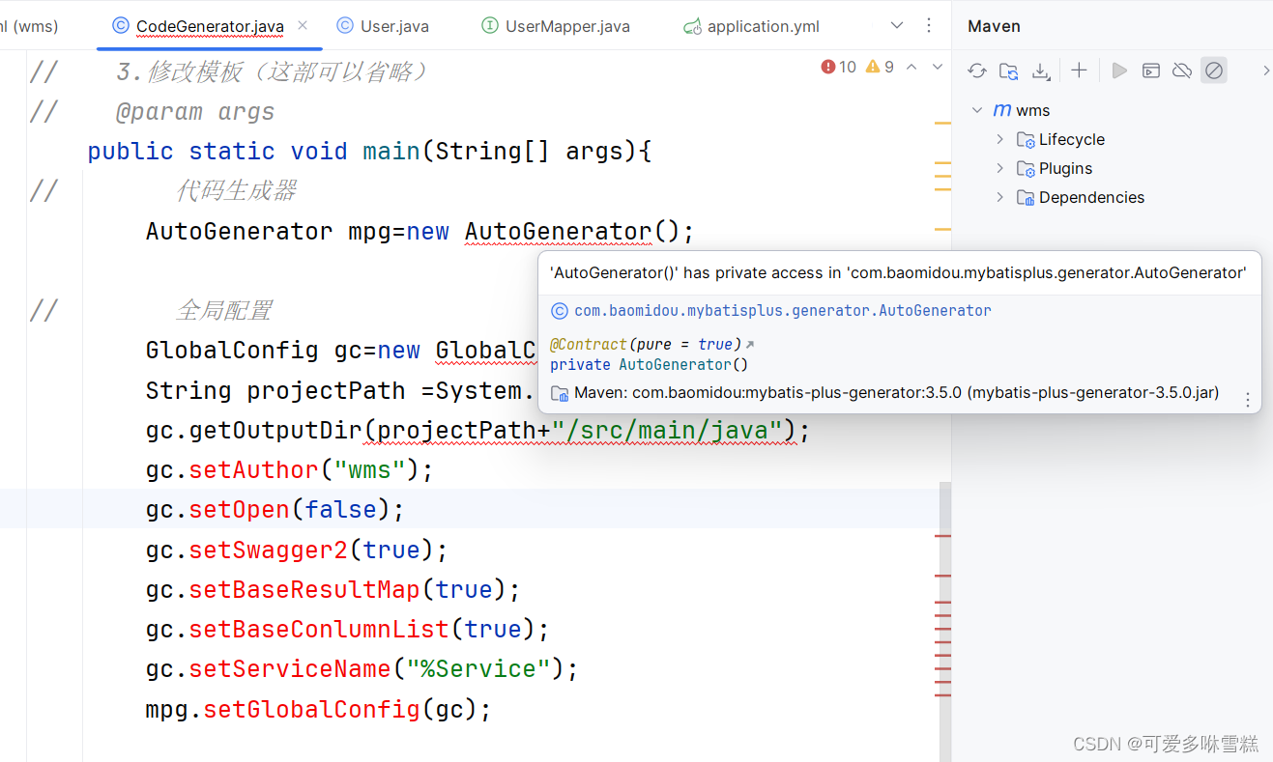The height and width of the screenshot is (762, 1273).
Task: Select Dependencies folder icon in Maven tree
Action: [1026, 198]
